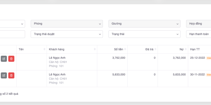Expand the Giường dropdown

pyautogui.click(x=144, y=24)
